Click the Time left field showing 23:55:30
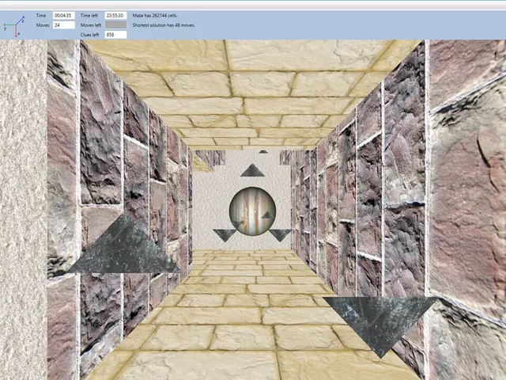The width and height of the screenshot is (506, 380). pyautogui.click(x=115, y=16)
